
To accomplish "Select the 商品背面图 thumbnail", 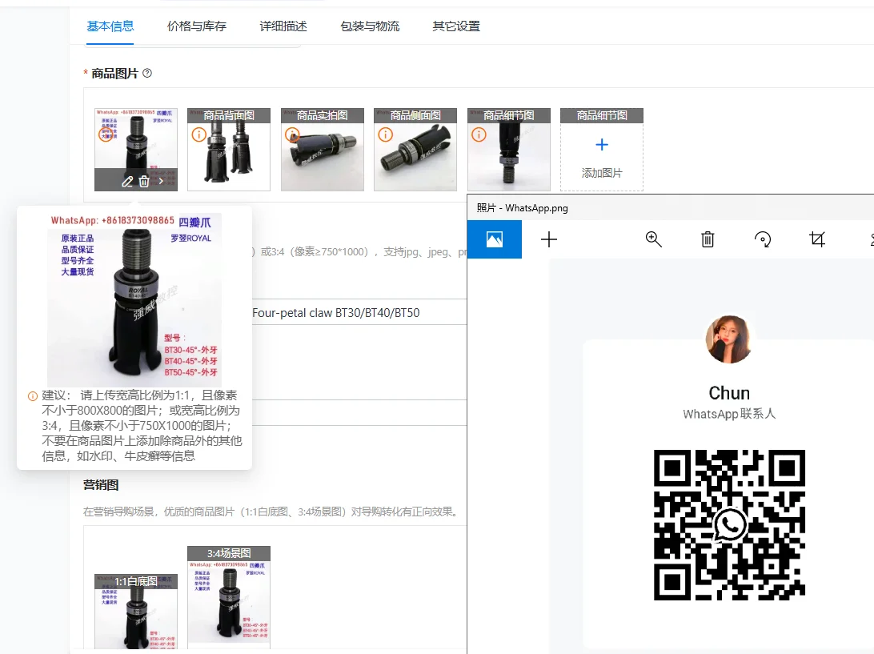I will pos(229,150).
